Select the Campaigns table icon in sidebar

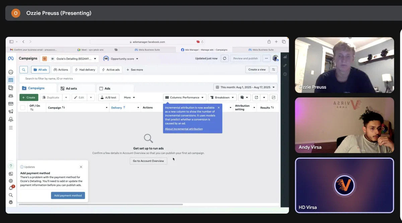(11, 80)
